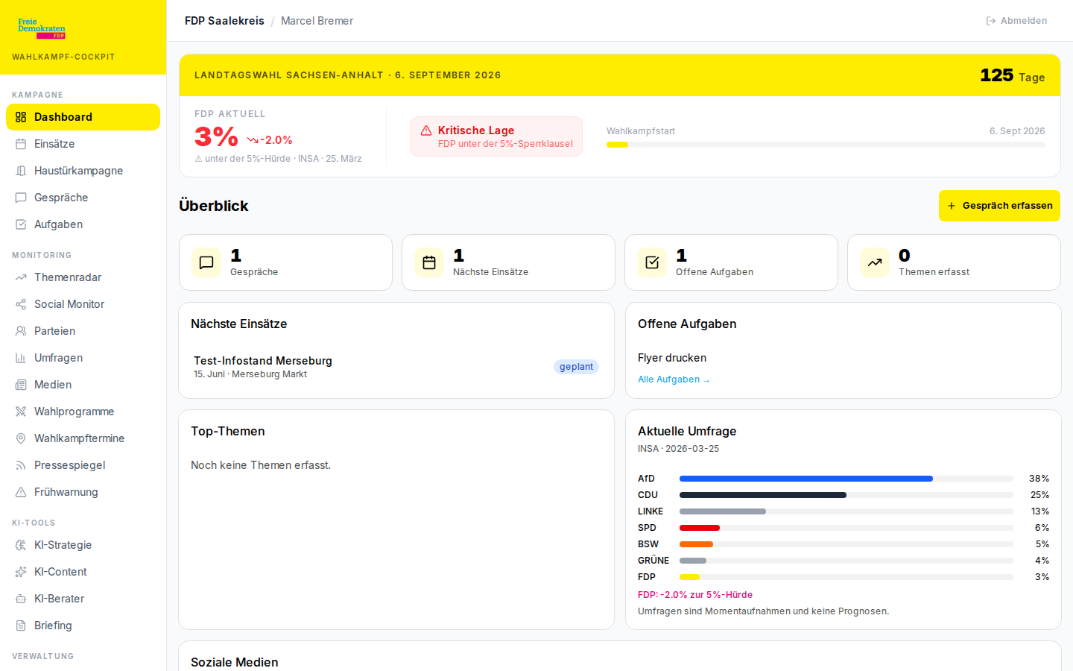The height and width of the screenshot is (671, 1073).
Task: Click the Einsätze calendar icon in sidebar
Action: point(21,144)
